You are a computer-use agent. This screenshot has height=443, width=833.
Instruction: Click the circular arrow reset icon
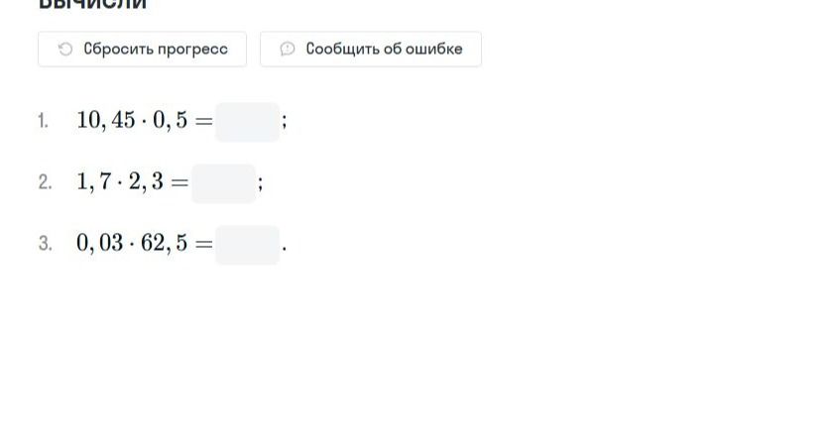tap(65, 49)
